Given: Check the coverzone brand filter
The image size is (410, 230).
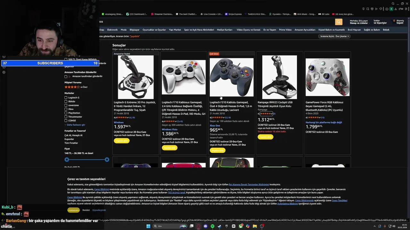Looking at the screenshot, I should (x=66, y=105).
